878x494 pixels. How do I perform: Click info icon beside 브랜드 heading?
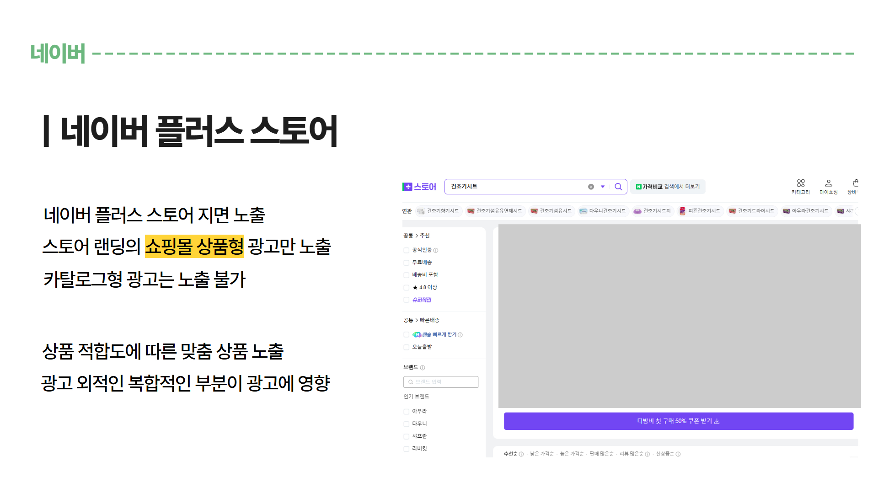pyautogui.click(x=423, y=368)
